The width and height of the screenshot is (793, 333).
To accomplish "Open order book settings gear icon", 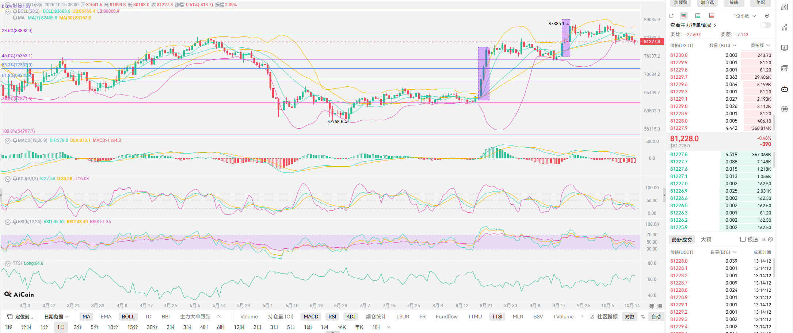I will [x=767, y=16].
